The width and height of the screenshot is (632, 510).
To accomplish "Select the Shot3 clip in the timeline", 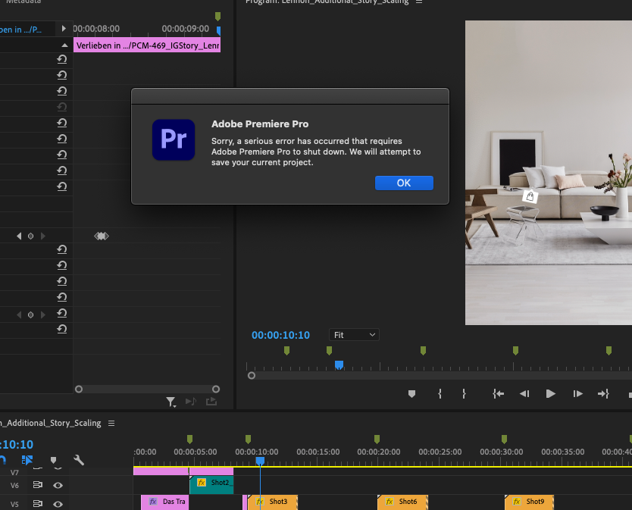I will click(277, 502).
